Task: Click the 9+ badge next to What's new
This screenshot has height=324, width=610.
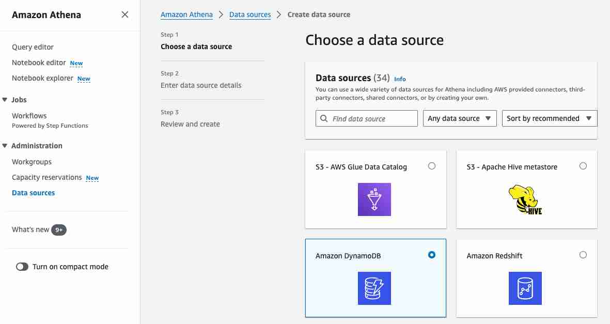Action: pos(59,230)
